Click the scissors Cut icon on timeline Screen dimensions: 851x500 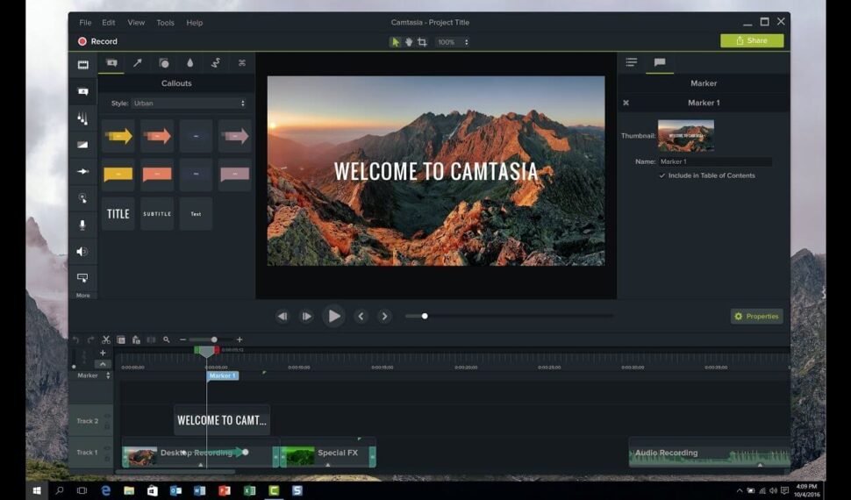[x=105, y=339]
